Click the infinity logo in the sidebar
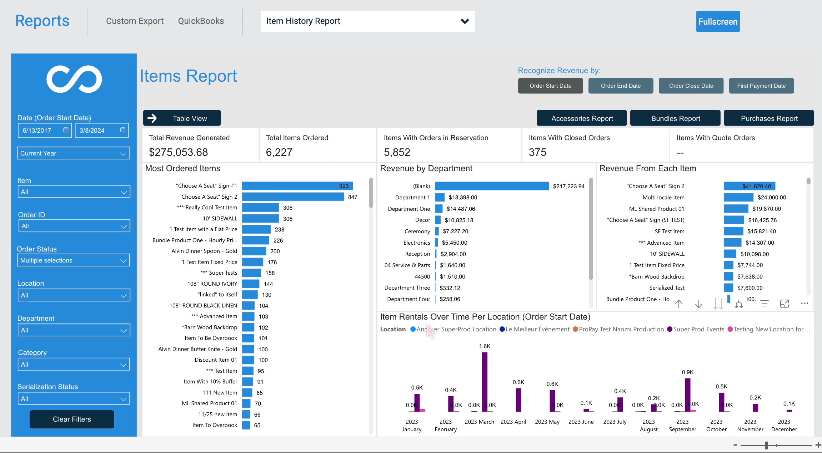The height and width of the screenshot is (453, 822). [74, 79]
